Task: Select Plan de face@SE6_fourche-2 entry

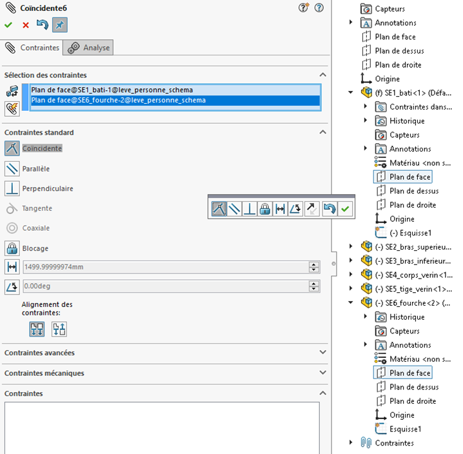Action: (175, 101)
